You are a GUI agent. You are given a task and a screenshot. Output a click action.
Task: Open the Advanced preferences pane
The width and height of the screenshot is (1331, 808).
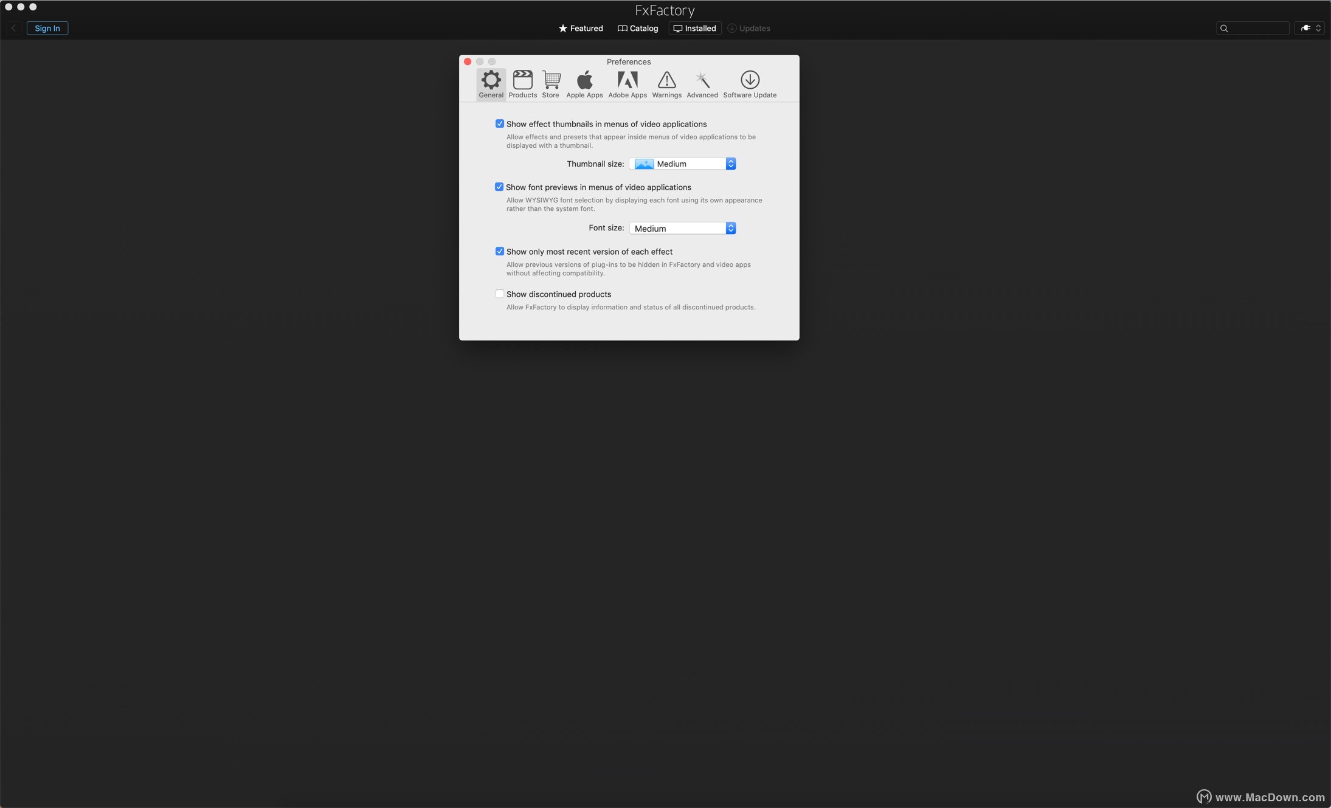(x=702, y=84)
